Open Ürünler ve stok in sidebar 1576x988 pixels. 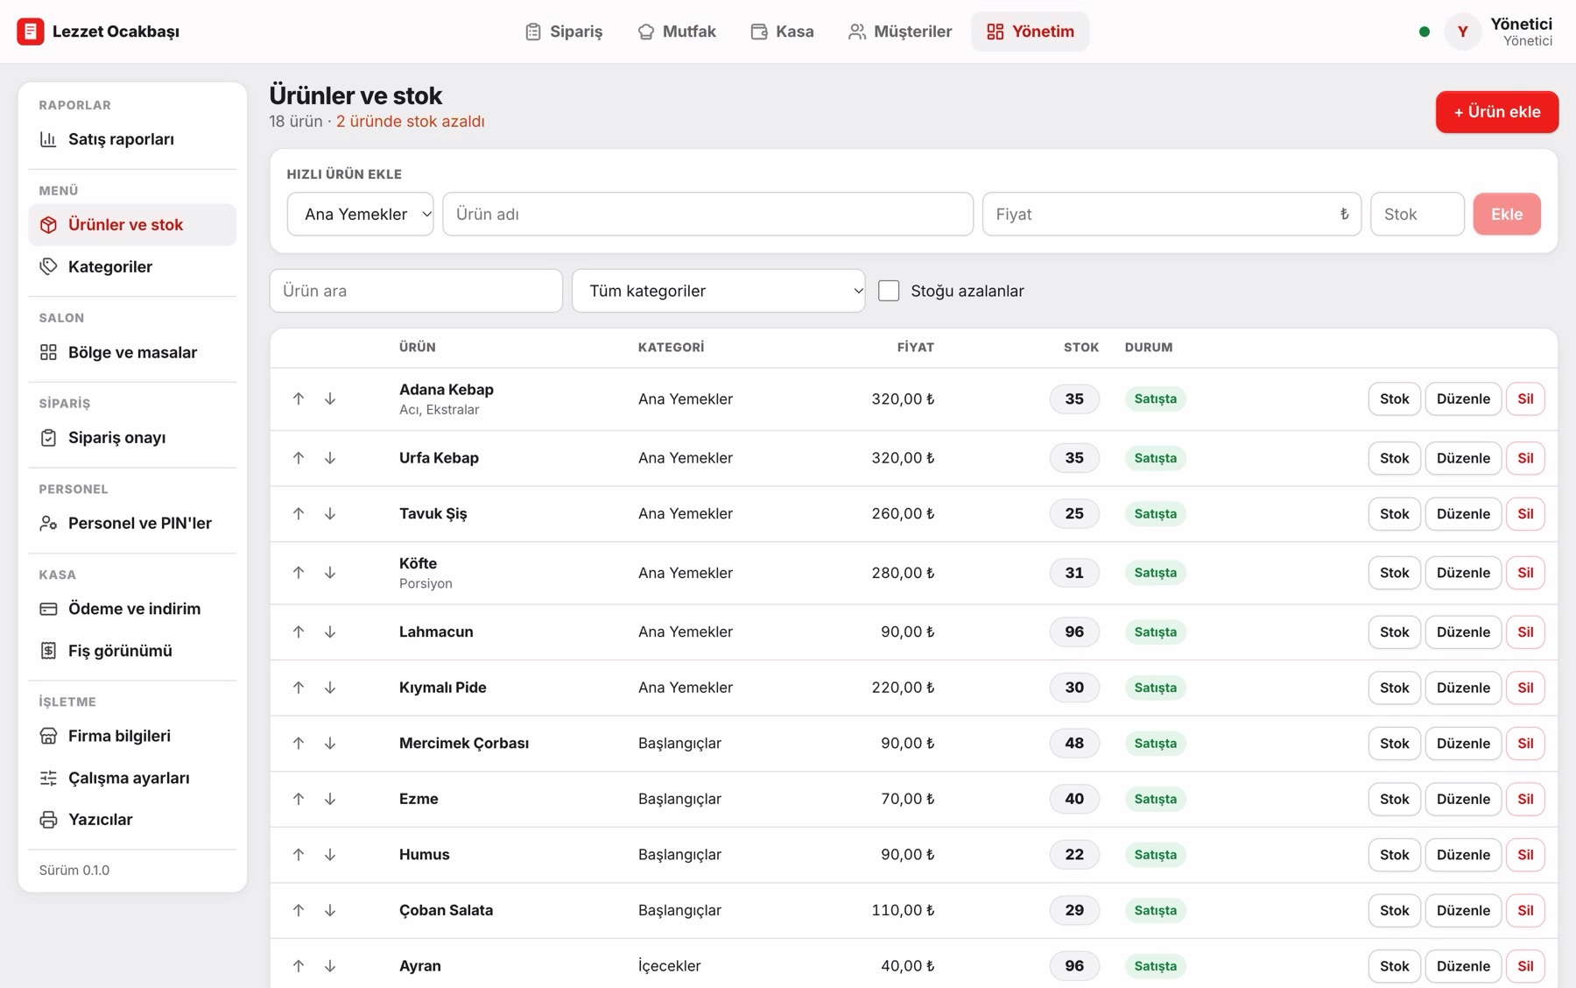pyautogui.click(x=132, y=225)
